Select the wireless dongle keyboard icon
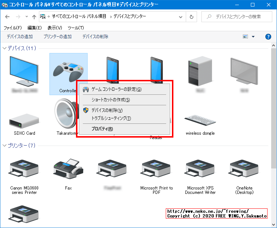The image size is (277, 228). 200,120
